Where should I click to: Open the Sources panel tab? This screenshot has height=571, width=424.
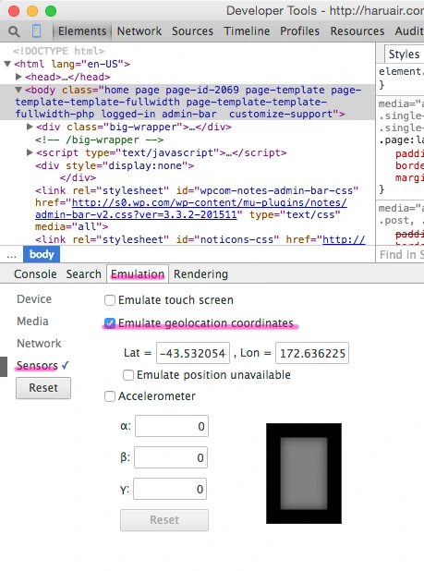192,31
